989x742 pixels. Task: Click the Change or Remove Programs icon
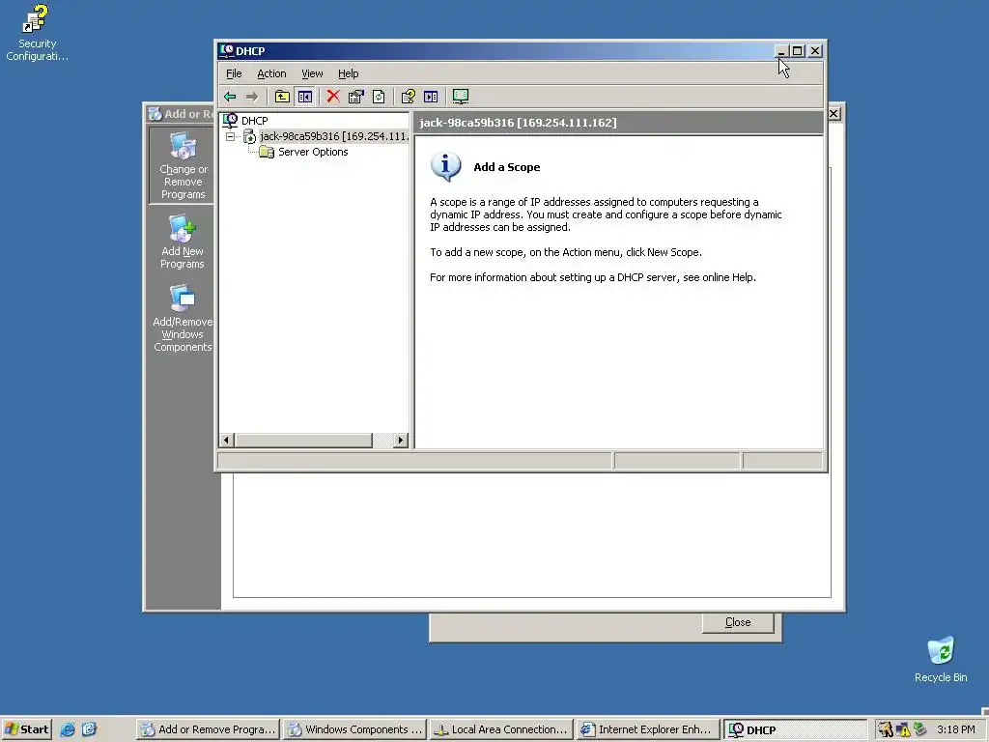click(x=183, y=147)
